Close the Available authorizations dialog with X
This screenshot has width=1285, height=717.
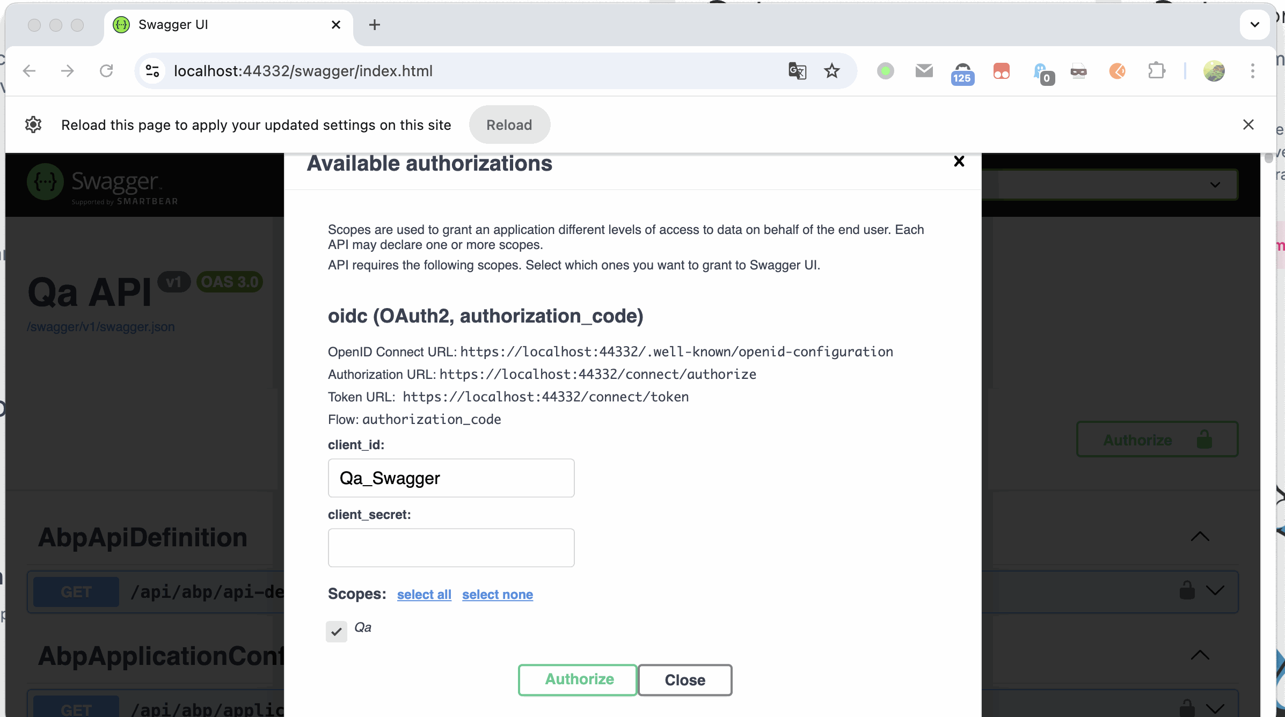coord(959,161)
